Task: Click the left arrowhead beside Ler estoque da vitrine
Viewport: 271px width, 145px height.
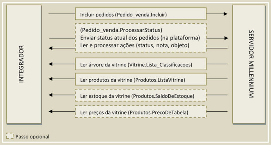Action: 51,95
